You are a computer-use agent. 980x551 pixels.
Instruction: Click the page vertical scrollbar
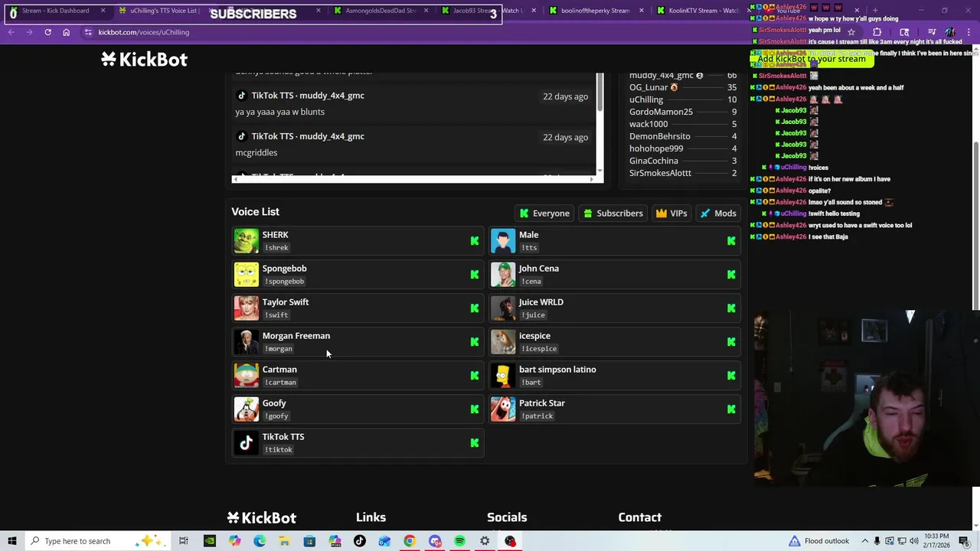pyautogui.click(x=975, y=226)
